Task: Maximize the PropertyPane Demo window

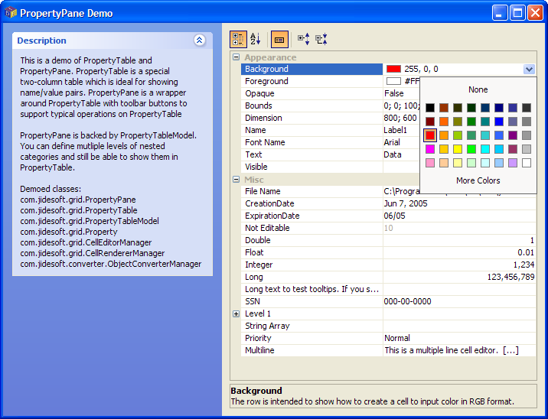Action: coord(517,13)
